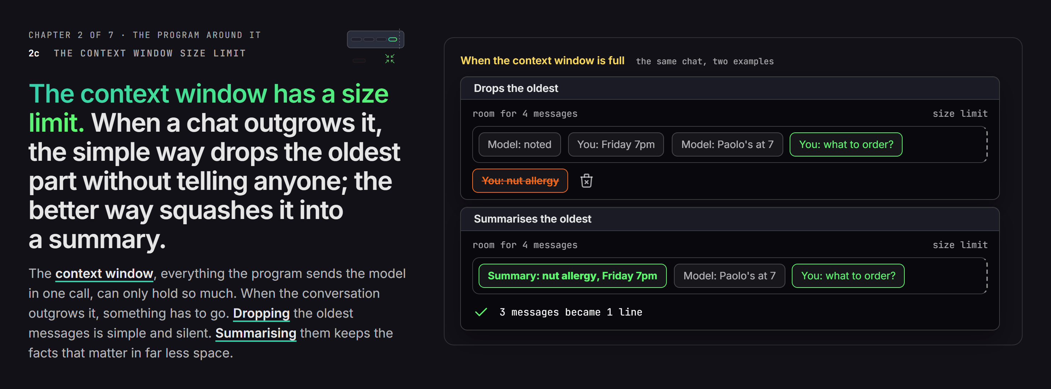The image size is (1051, 389).
Task: Click 'size limit' label in Drops panel
Action: pos(960,114)
